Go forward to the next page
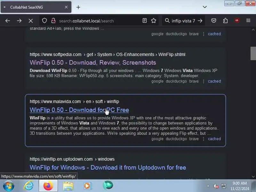 tap(19, 21)
